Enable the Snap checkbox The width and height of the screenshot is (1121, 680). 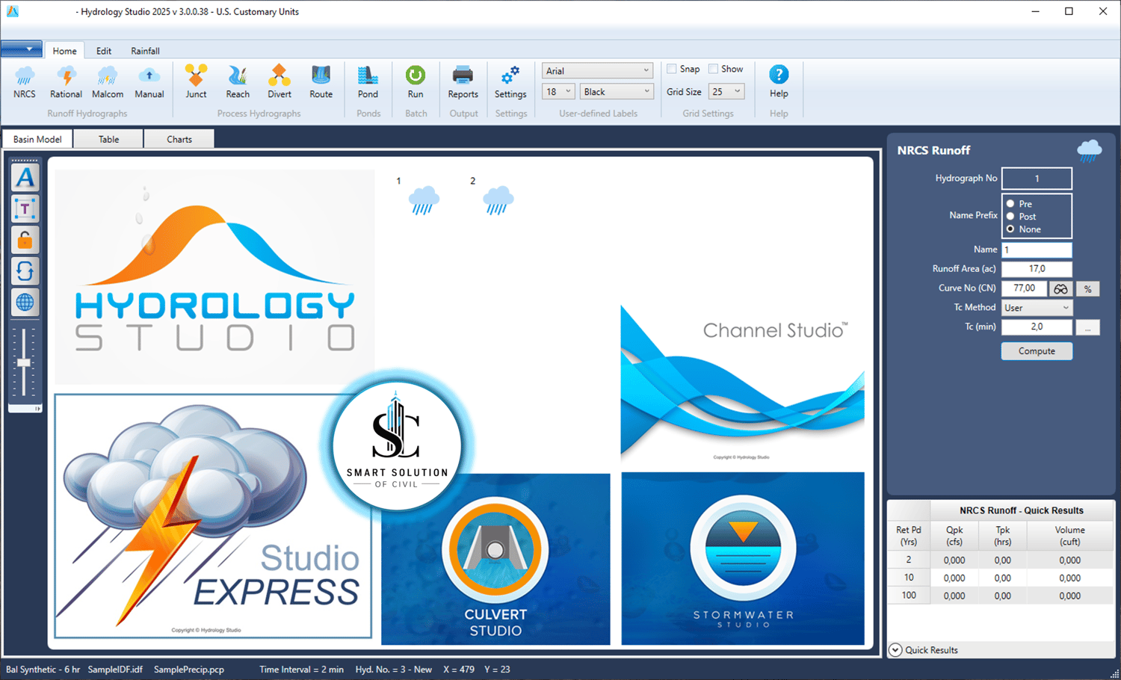point(672,69)
